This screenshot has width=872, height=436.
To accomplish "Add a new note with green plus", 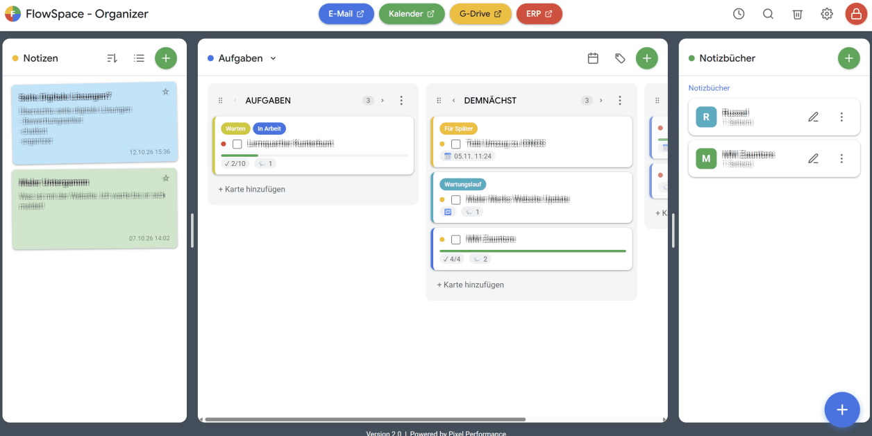I will [165, 58].
